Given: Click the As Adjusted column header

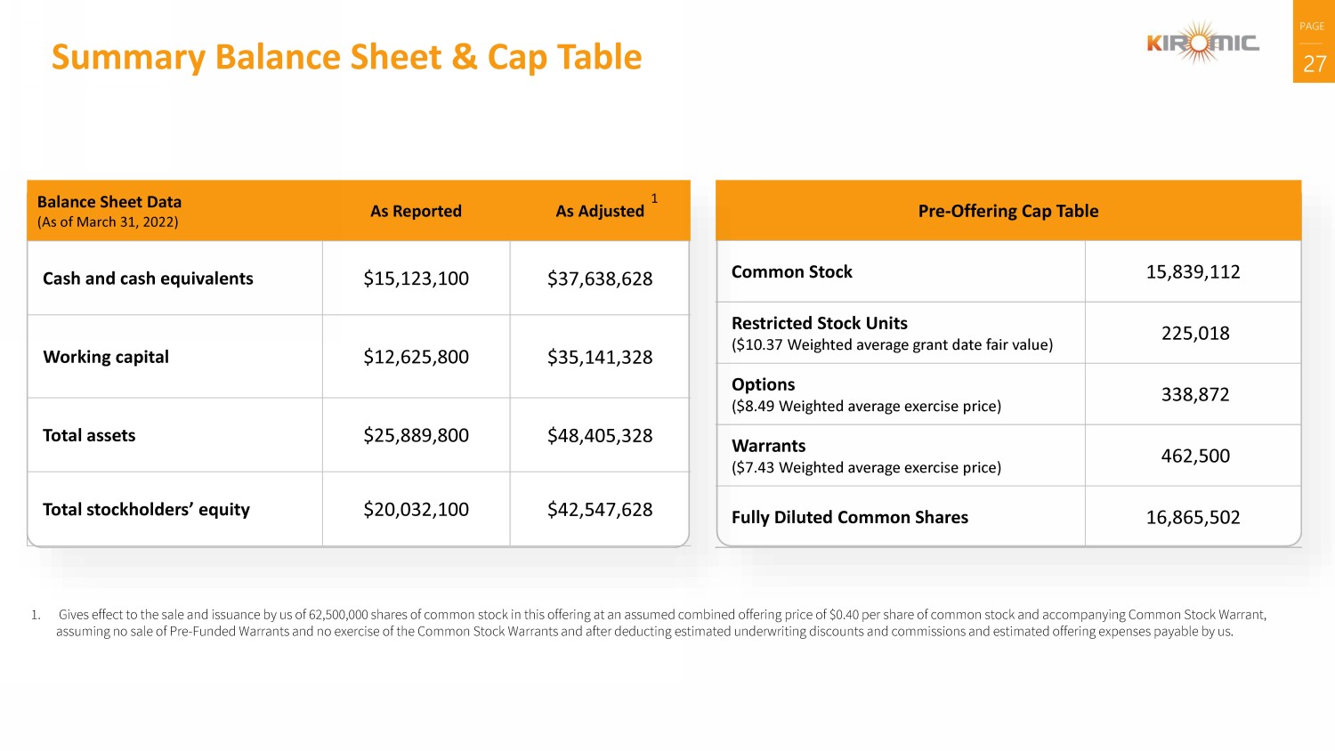Looking at the screenshot, I should (x=600, y=211).
